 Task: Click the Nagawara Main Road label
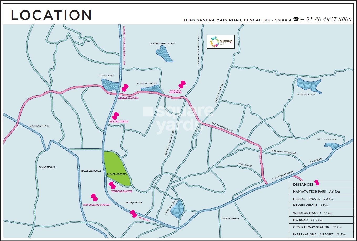tap(169, 143)
